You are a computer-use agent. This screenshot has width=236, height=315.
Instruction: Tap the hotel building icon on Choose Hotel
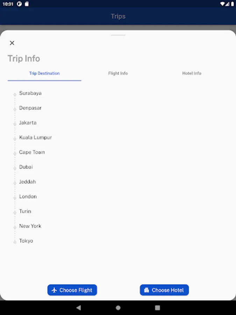[x=146, y=290]
